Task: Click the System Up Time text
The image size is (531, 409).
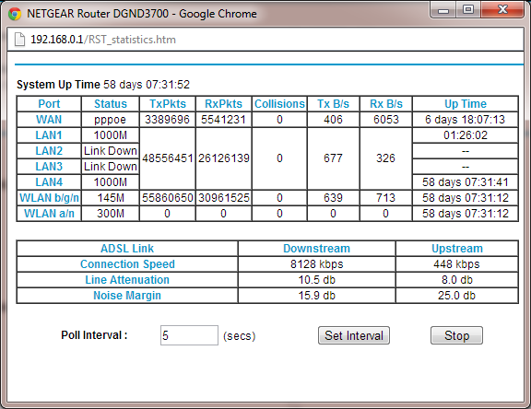Action: (103, 84)
